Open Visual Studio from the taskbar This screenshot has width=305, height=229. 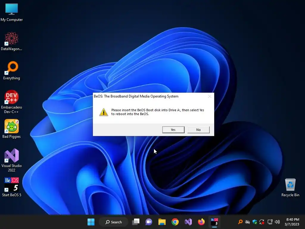188,222
